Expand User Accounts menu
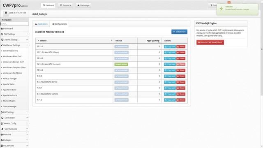 [x=14, y=129]
